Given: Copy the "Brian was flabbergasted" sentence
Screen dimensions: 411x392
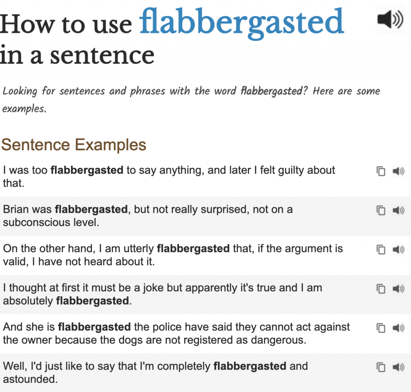Looking at the screenshot, I should pyautogui.click(x=380, y=210).
